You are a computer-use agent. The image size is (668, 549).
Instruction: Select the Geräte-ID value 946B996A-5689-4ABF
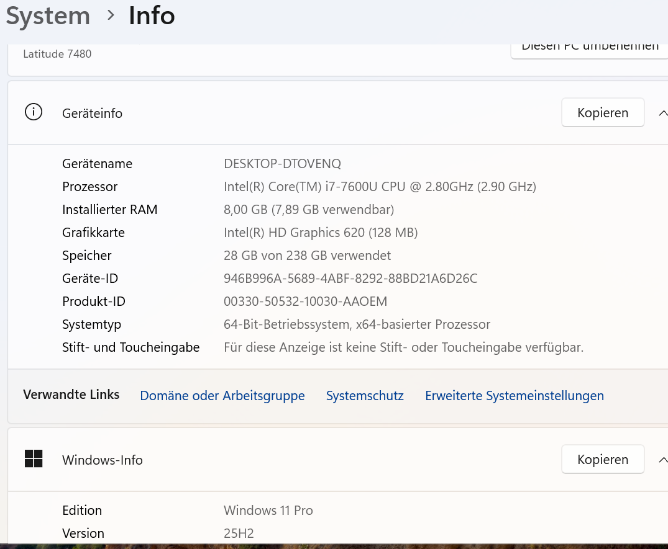[350, 279]
